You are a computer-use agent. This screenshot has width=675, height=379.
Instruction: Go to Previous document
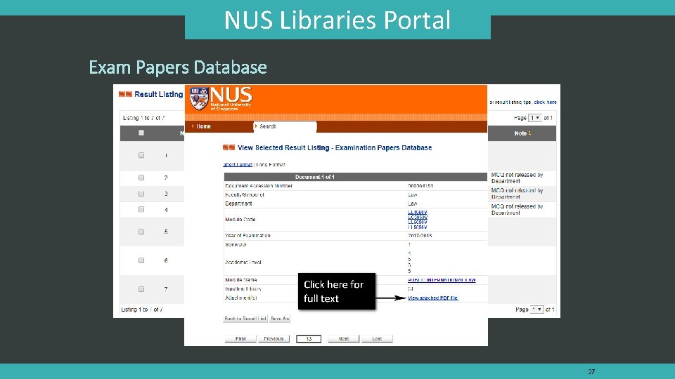tap(274, 338)
